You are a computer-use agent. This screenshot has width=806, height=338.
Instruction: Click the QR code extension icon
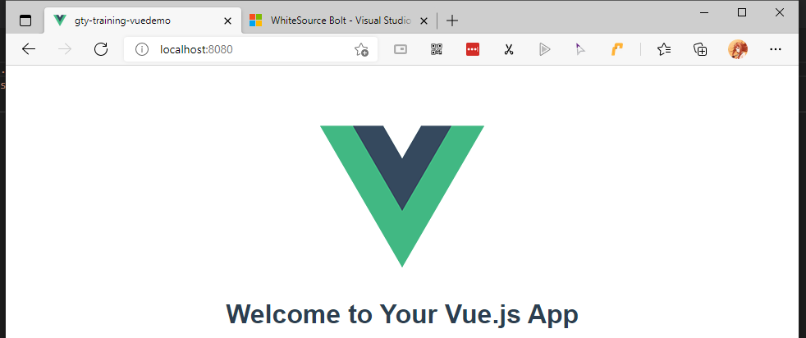[437, 49]
